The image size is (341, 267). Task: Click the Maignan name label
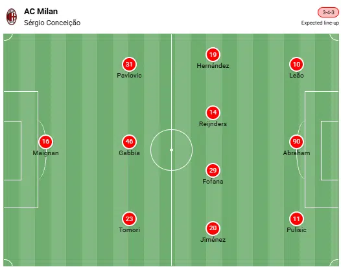(x=45, y=153)
